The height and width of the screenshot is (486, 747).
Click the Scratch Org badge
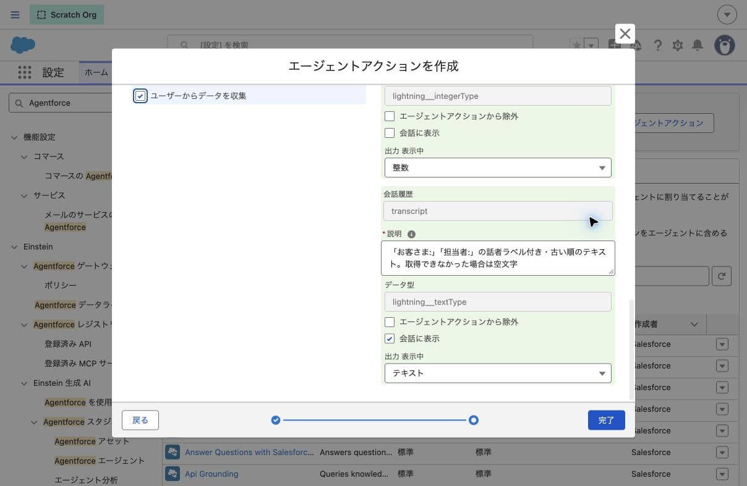67,15
